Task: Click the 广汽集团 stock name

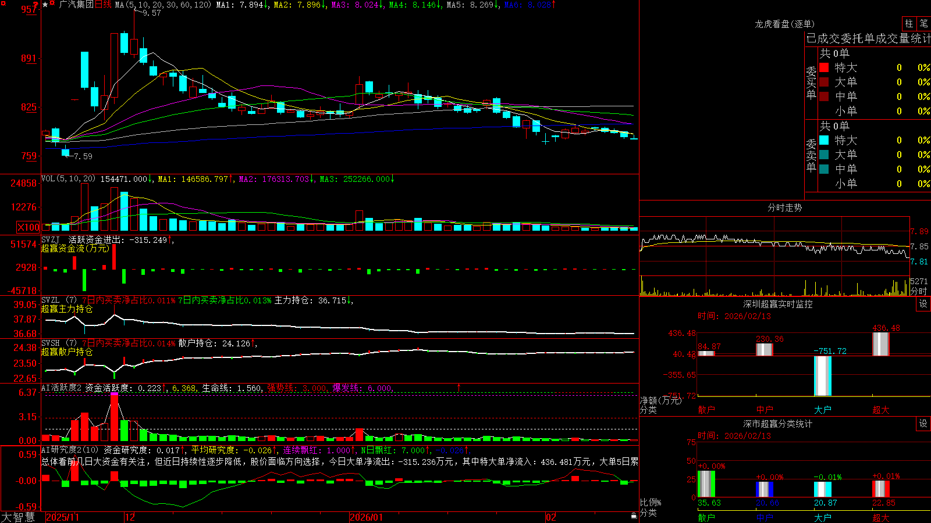Action: coord(76,5)
